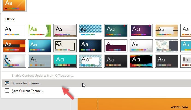Apply the dark teal theme with red tab
This screenshot has height=110, width=191.
116,31
